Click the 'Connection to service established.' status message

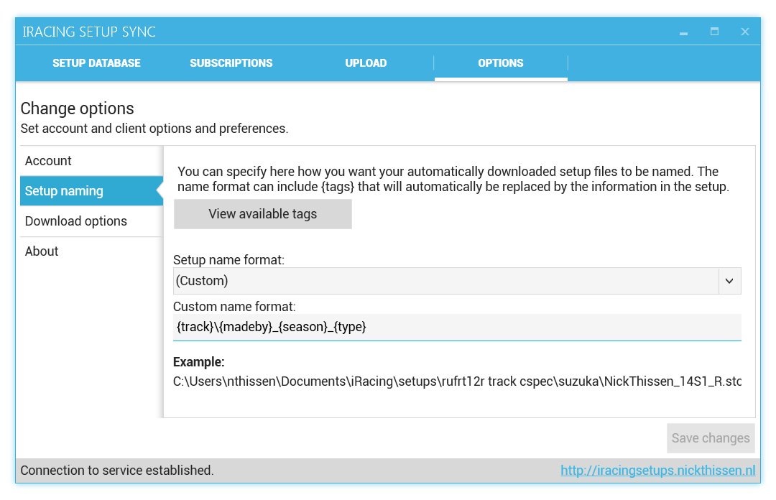(117, 471)
